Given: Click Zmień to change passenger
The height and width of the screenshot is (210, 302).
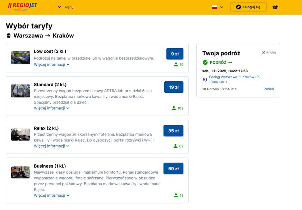Looking at the screenshot, I should pyautogui.click(x=269, y=89).
